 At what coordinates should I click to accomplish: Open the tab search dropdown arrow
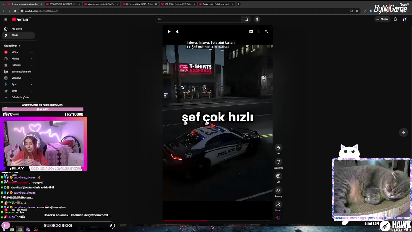[3, 4]
